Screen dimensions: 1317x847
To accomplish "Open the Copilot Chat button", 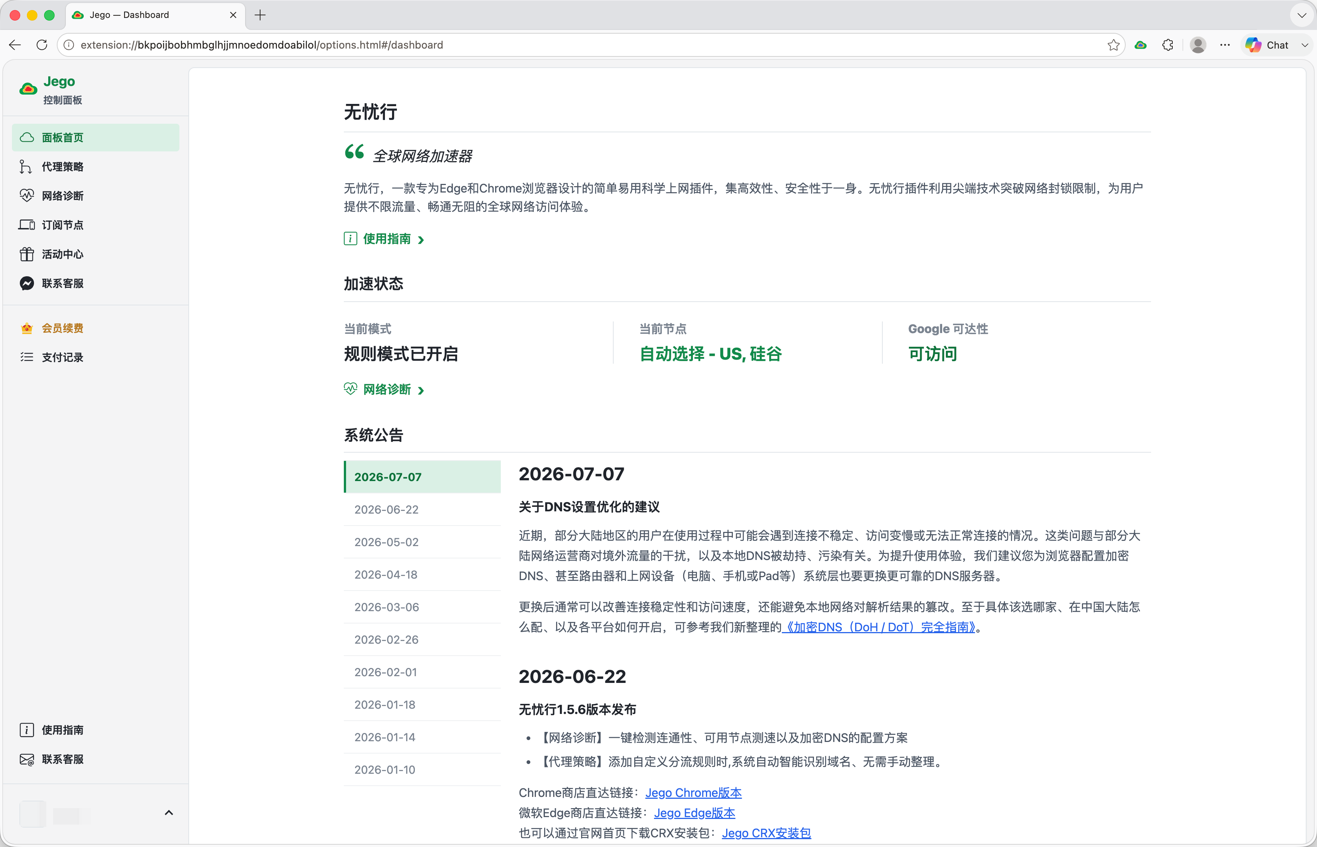I will (1267, 45).
